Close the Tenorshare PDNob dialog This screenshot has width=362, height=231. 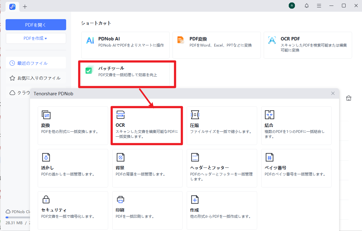333,93
